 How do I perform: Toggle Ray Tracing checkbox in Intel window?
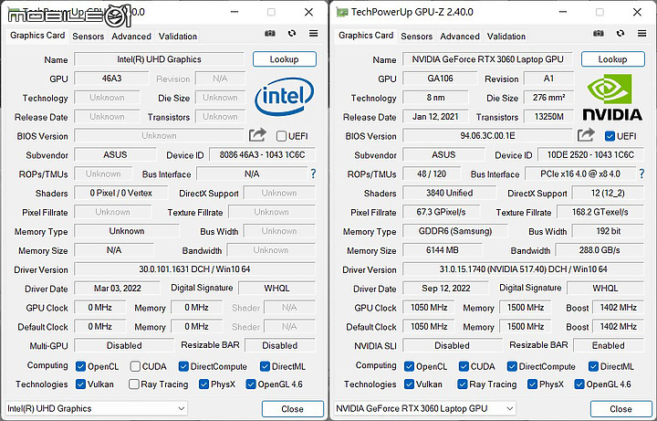(x=134, y=384)
